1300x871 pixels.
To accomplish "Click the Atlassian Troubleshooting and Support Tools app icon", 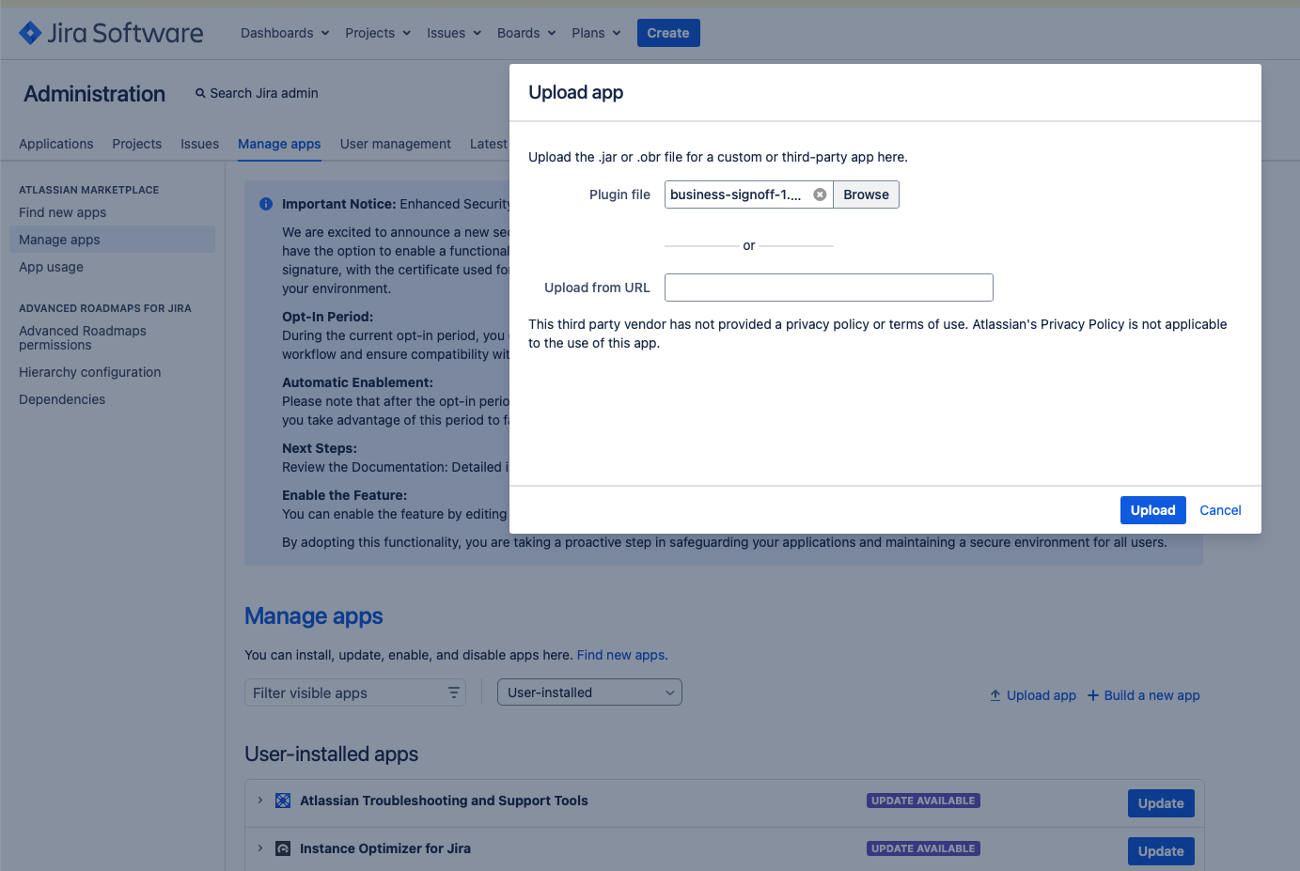I will [282, 801].
